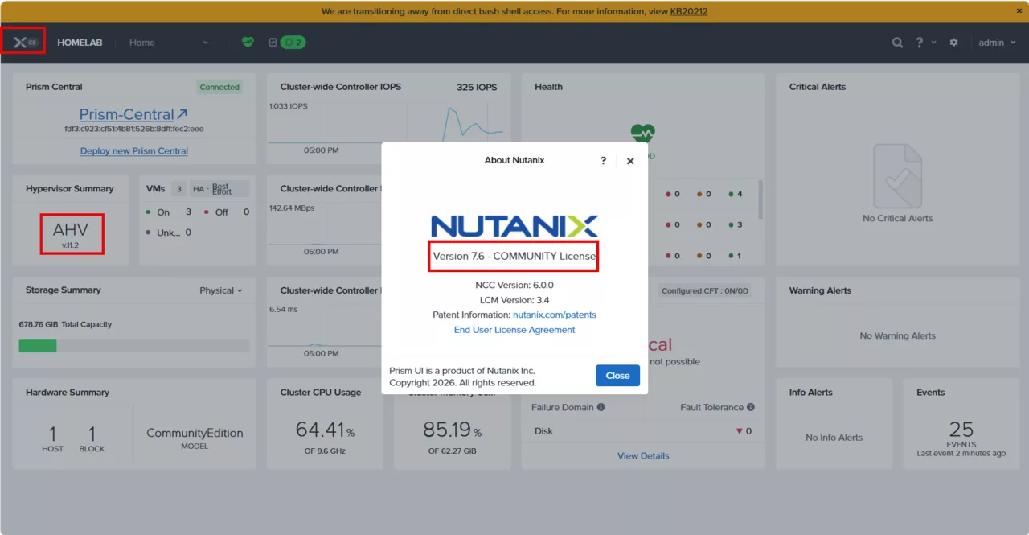Open End User License Agreement link
Viewport: 1029px width, 535px height.
point(514,330)
